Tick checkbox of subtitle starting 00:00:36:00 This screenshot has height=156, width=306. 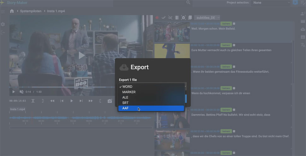click(234, 153)
